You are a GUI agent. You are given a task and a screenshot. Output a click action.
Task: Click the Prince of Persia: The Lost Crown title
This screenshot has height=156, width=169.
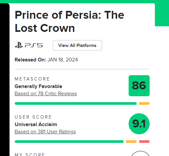pyautogui.click(x=69, y=21)
